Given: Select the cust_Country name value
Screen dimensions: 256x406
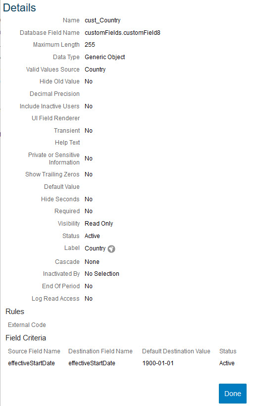Looking at the screenshot, I should pyautogui.click(x=102, y=20).
